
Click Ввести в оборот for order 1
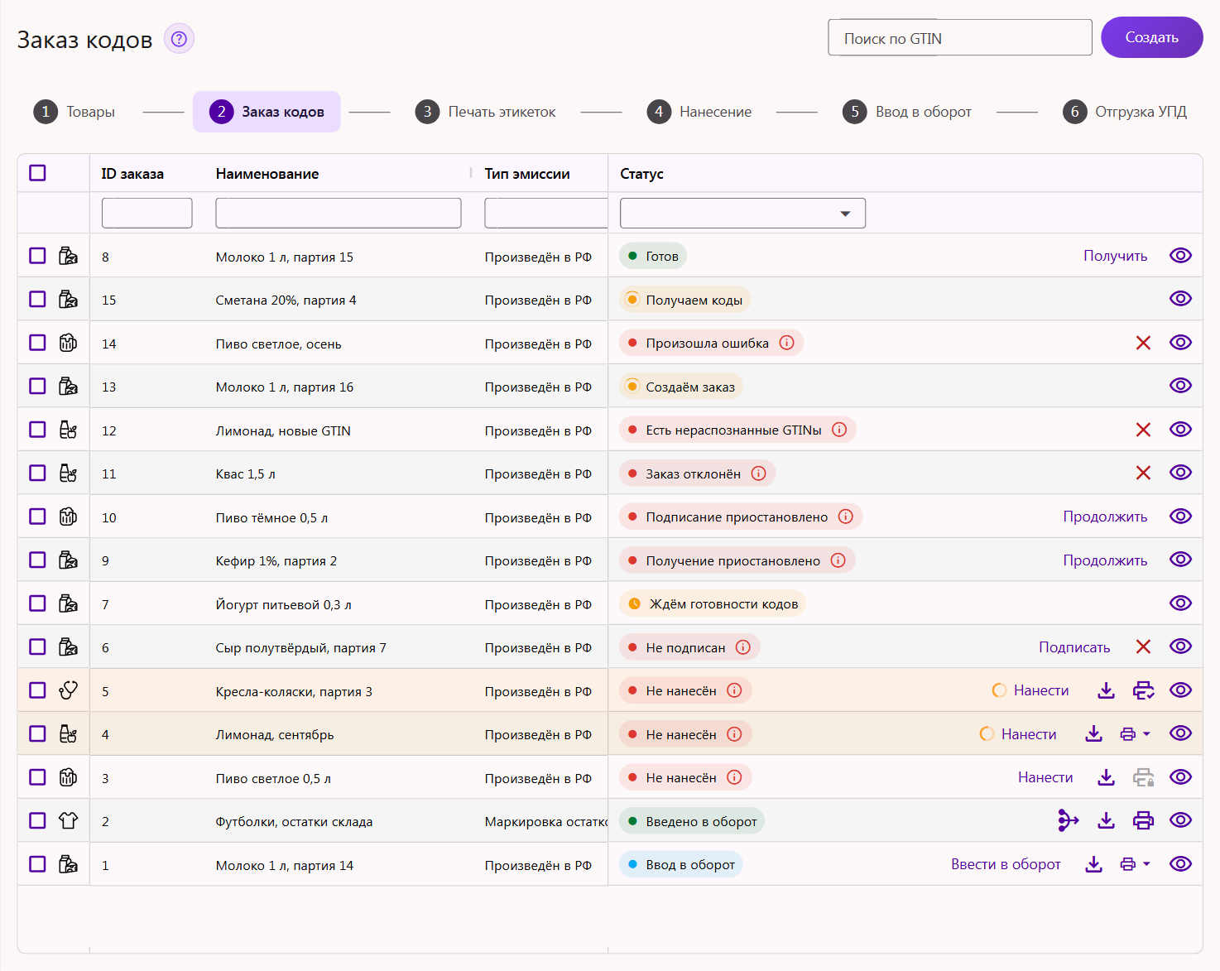[1006, 864]
